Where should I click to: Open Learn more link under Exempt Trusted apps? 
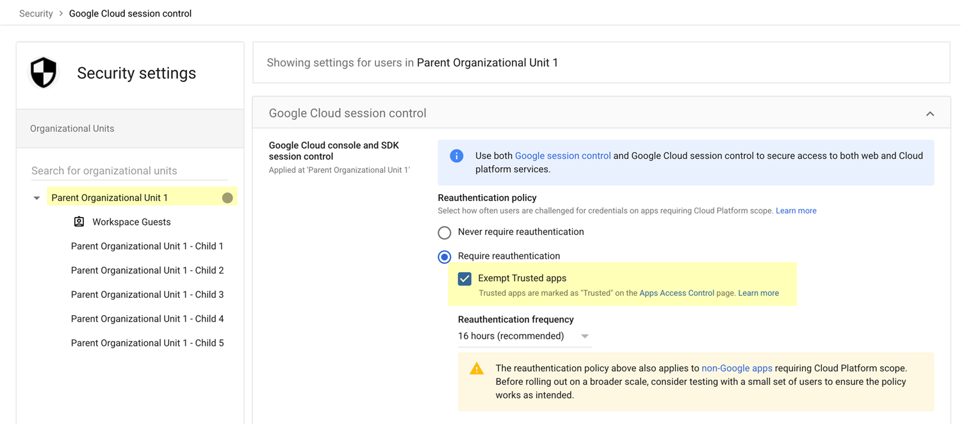click(x=759, y=293)
